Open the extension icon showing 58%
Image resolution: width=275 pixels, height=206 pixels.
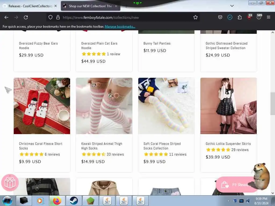pos(259,17)
